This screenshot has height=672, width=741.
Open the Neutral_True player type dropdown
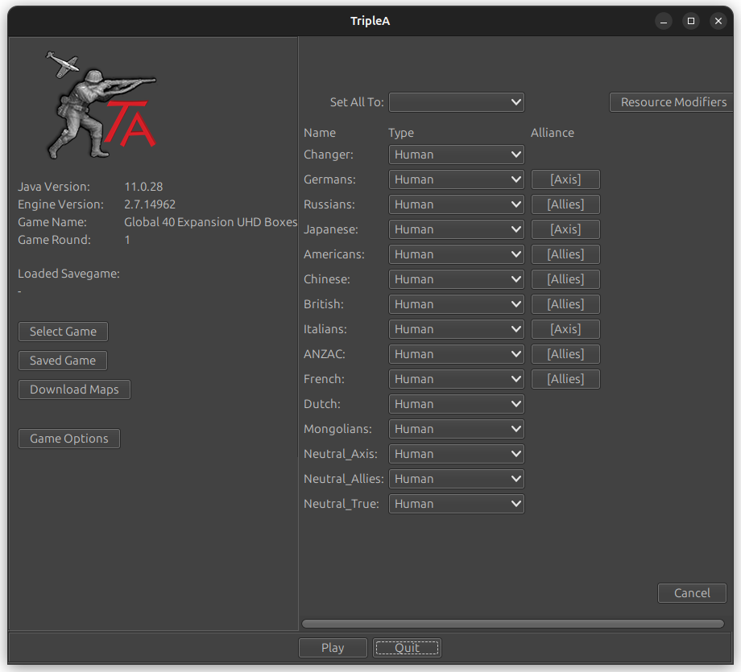[456, 504]
